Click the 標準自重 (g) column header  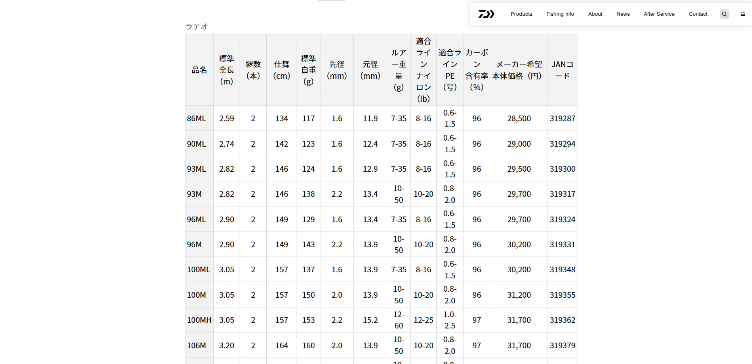309,70
